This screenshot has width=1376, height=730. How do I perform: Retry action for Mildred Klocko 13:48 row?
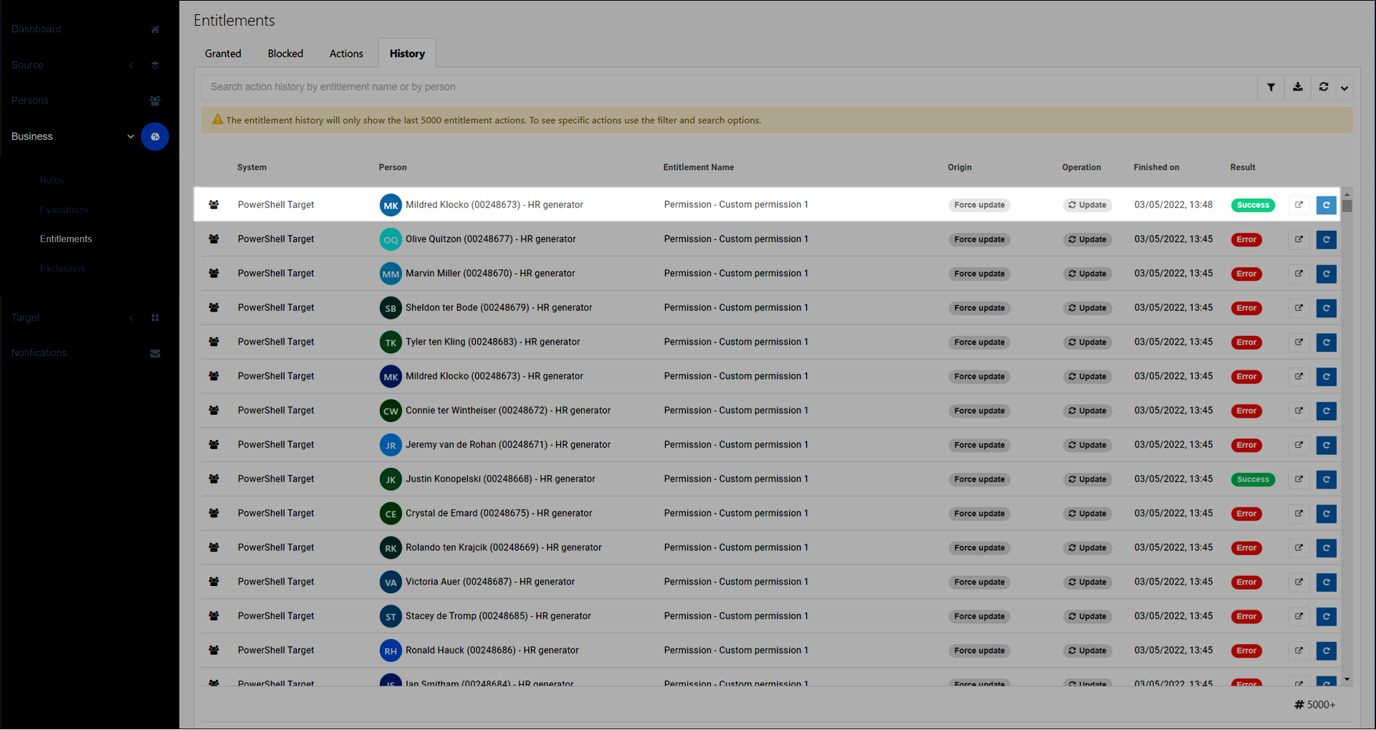(1327, 205)
